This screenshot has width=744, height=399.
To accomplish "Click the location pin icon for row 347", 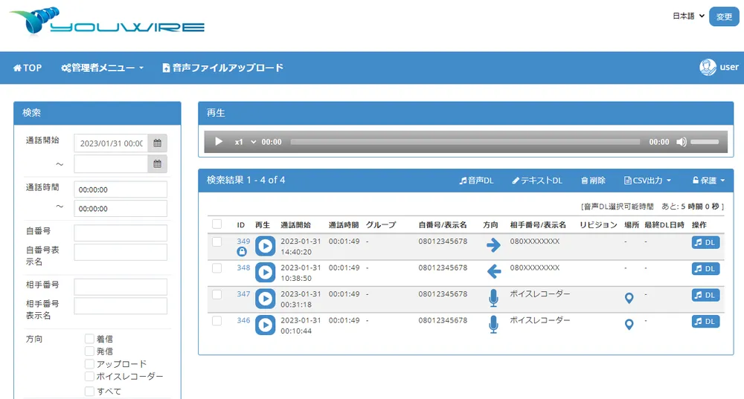I will click(x=629, y=298).
